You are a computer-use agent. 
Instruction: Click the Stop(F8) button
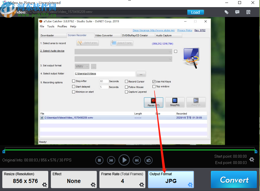coord(175,102)
